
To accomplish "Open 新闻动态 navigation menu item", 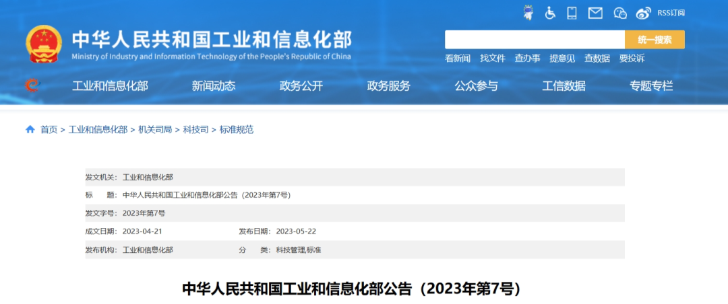I will (x=214, y=85).
